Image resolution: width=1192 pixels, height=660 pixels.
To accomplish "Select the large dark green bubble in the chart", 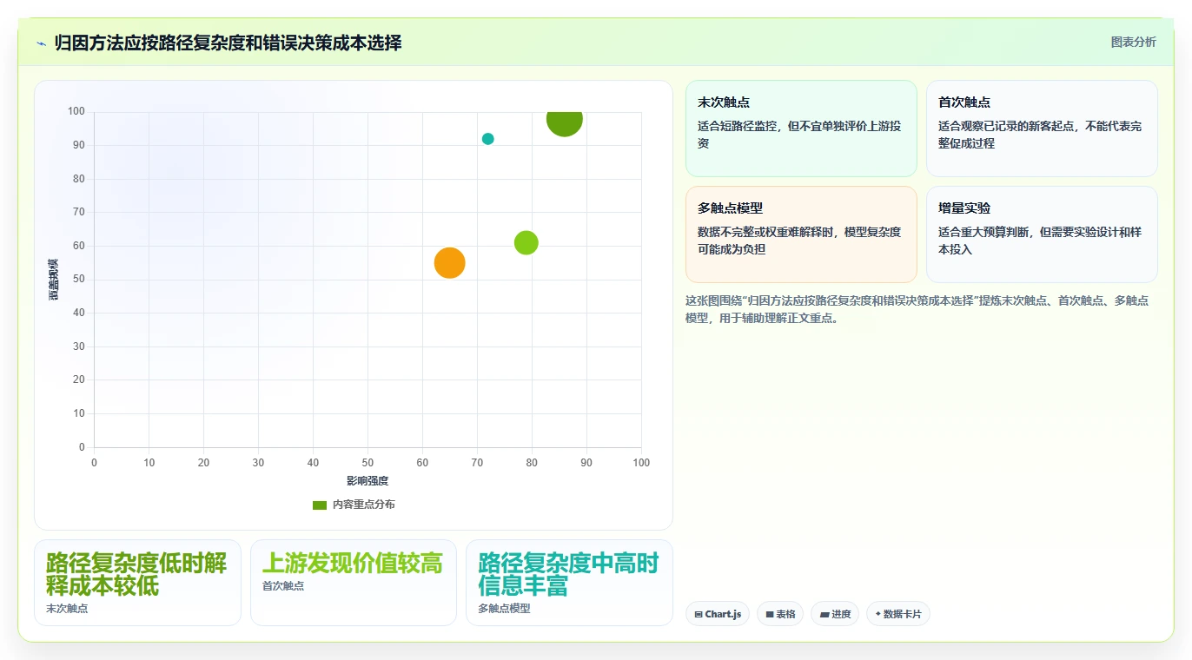I will 565,120.
